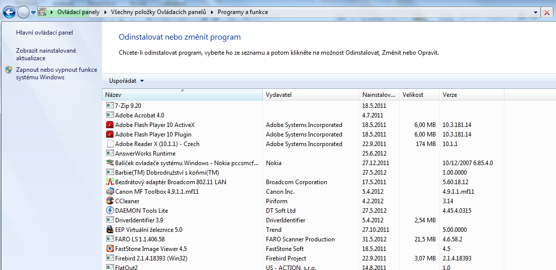
Task: Click version 5.60.18.12 cell
Action: pyautogui.click(x=455, y=182)
